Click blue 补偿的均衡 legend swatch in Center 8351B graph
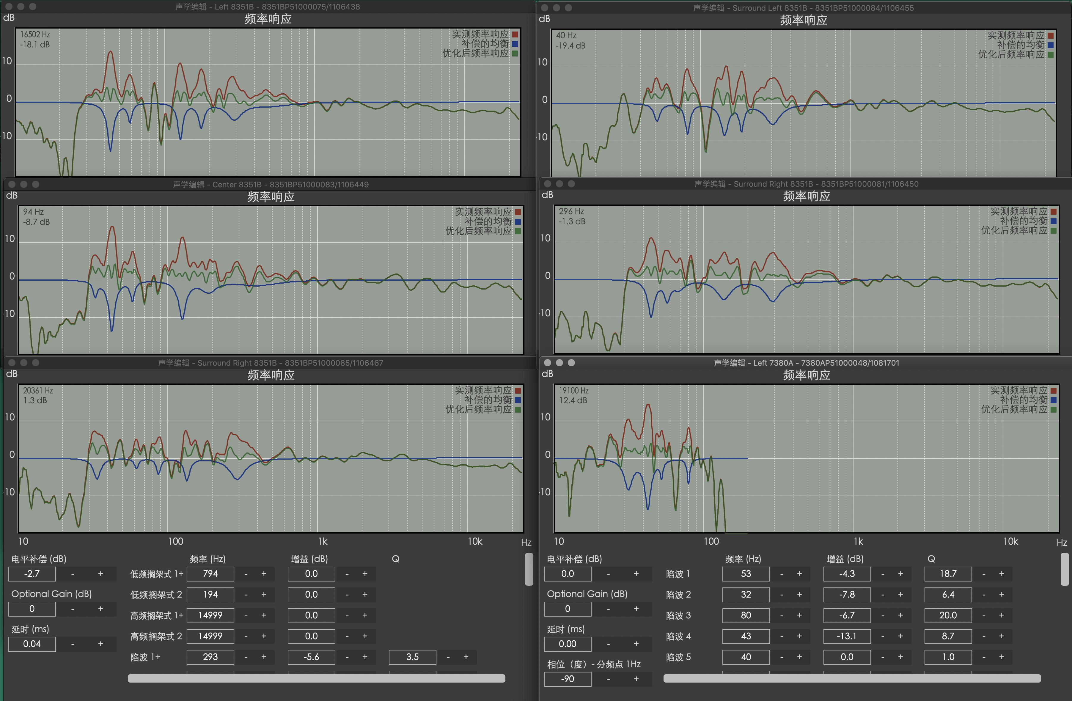Image resolution: width=1072 pixels, height=701 pixels. [x=518, y=222]
